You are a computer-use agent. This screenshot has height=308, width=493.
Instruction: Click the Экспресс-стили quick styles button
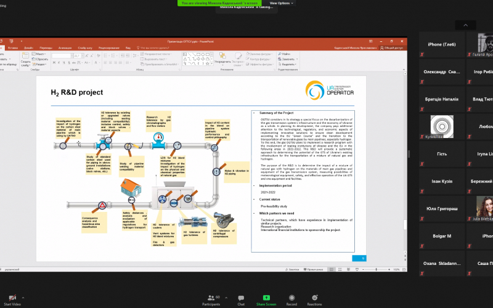click(238, 59)
